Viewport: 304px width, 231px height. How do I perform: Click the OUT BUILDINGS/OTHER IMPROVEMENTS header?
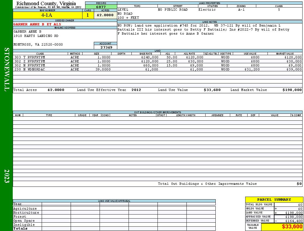158,112
